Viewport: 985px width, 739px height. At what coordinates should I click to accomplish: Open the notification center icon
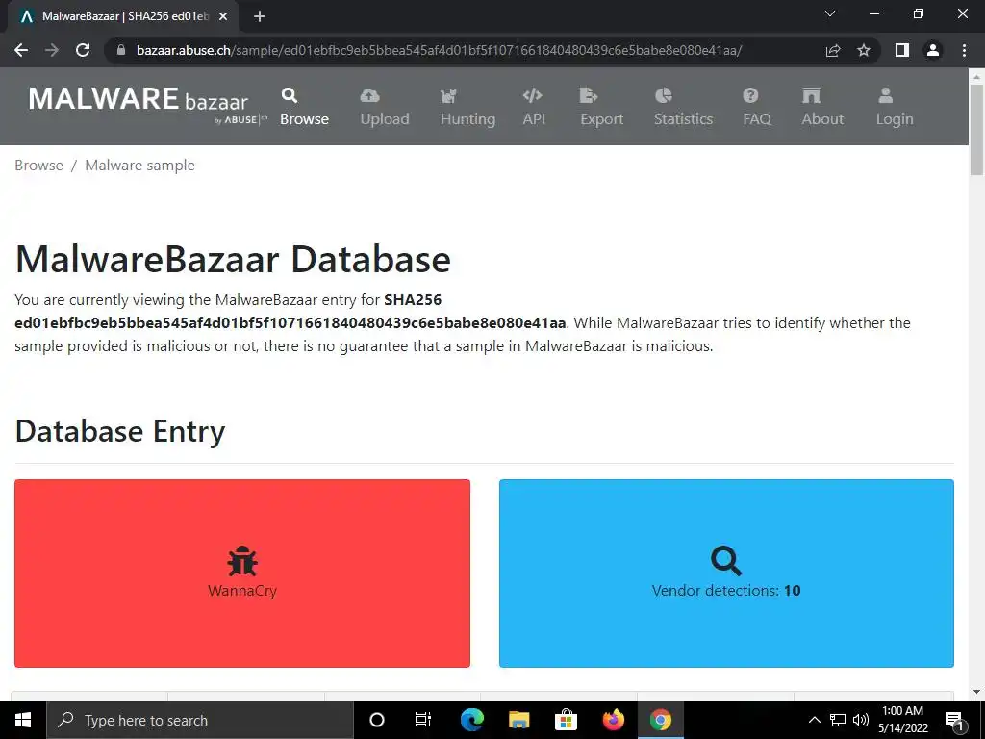(954, 720)
